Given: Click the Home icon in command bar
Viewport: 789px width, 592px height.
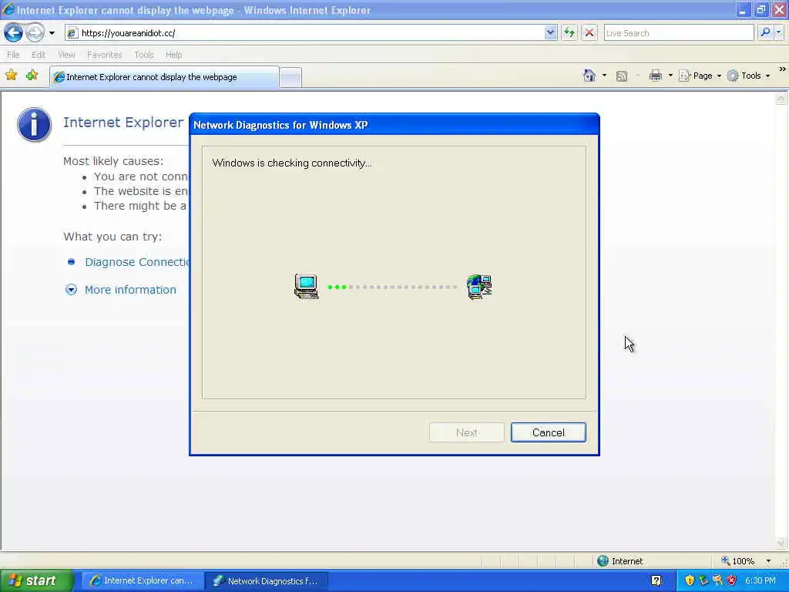Looking at the screenshot, I should coord(589,76).
